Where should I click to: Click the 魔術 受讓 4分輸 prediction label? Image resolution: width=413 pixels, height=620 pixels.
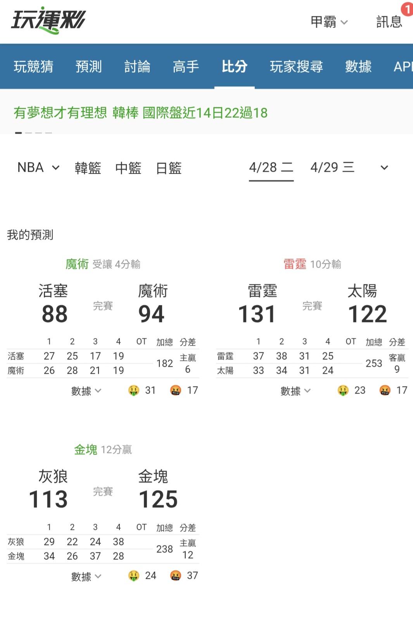103,264
